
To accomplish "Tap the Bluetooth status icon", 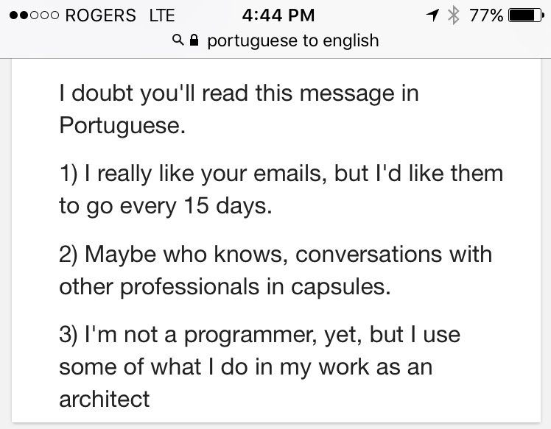I will point(453,15).
